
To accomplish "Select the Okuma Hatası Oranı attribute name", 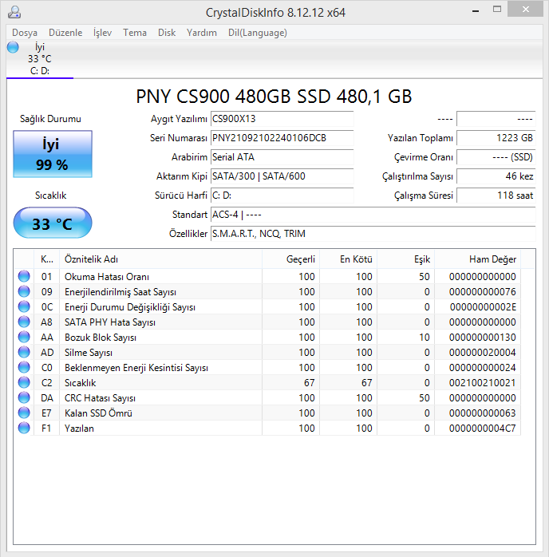I will point(107,277).
